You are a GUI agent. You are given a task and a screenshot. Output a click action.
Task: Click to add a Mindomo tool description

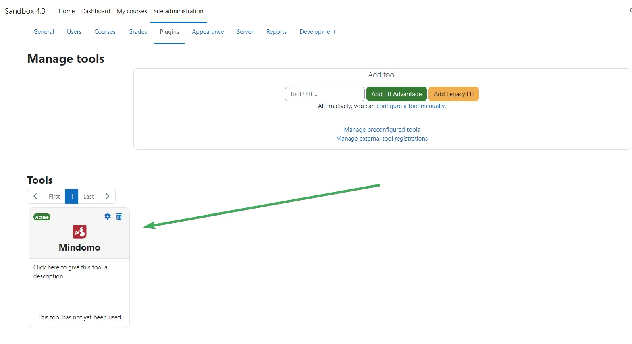(x=70, y=272)
